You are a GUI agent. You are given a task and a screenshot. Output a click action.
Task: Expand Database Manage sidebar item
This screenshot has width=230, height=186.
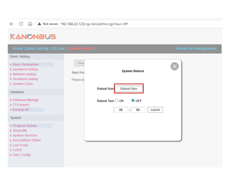[26, 100]
